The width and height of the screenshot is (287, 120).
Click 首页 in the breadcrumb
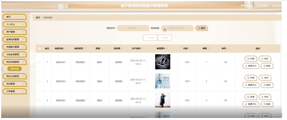click(38, 17)
